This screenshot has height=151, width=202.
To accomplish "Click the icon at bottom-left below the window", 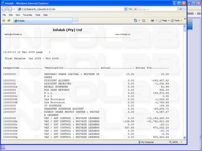I will coord(3,147).
